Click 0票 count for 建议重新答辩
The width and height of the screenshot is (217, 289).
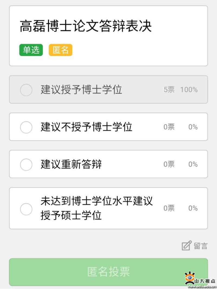coord(169,164)
